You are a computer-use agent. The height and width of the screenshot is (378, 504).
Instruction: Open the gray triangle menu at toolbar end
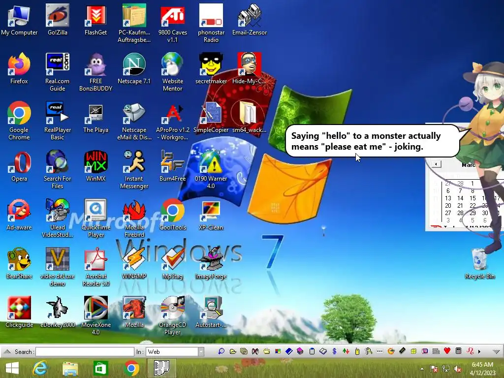pyautogui.click(x=496, y=351)
